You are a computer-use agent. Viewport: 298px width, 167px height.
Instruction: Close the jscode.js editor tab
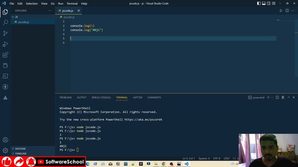pos(79,11)
